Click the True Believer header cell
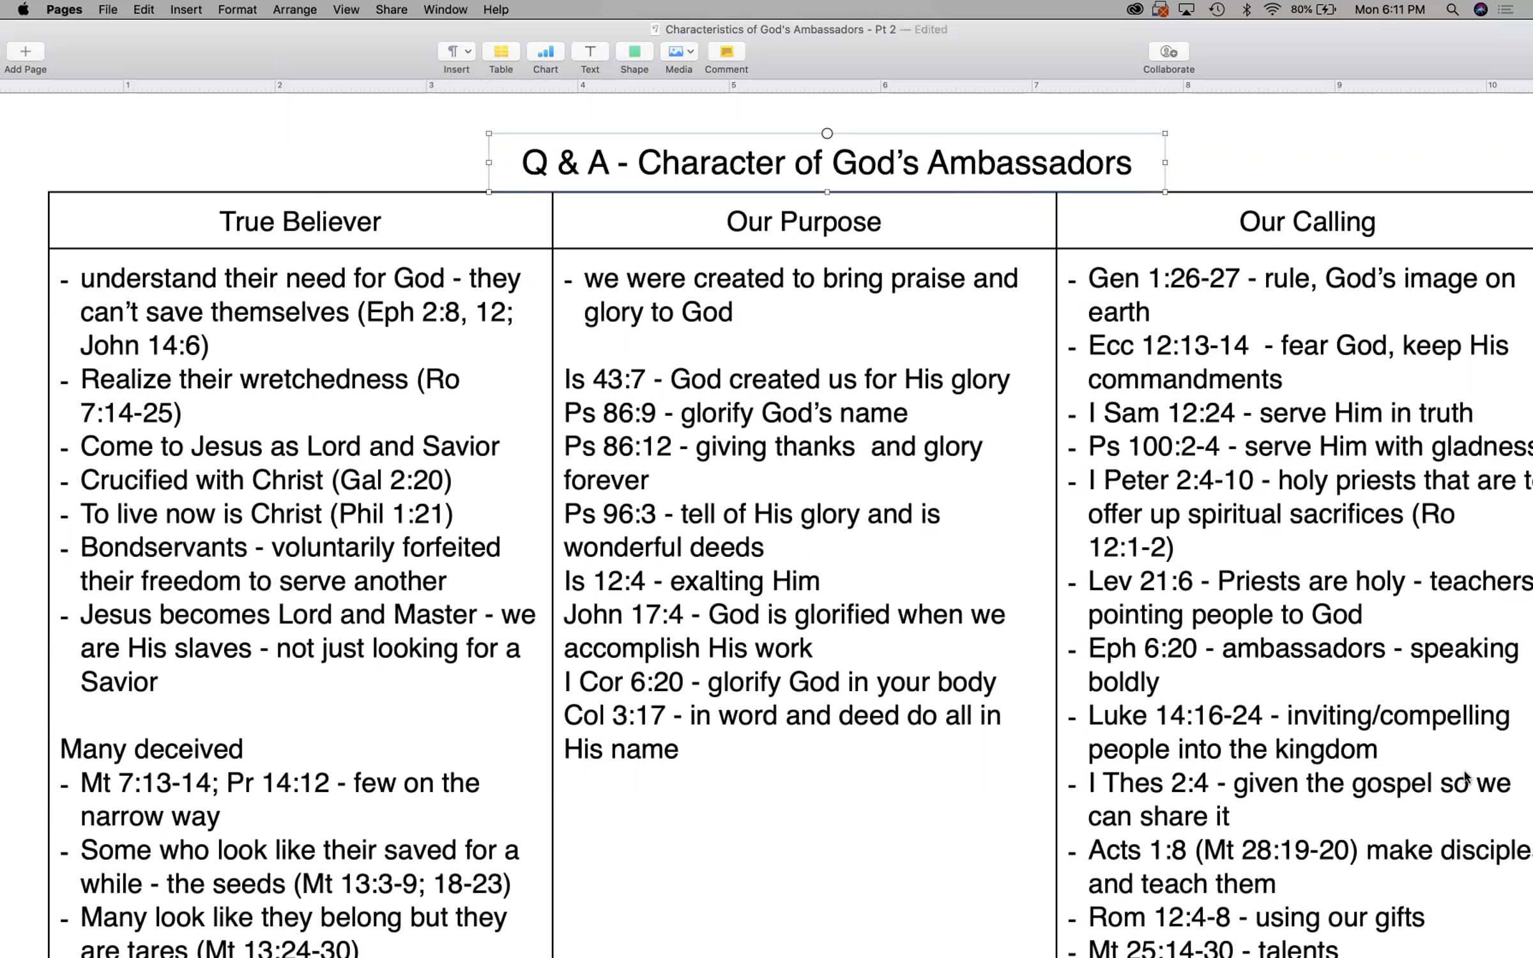The height and width of the screenshot is (958, 1533). (300, 221)
